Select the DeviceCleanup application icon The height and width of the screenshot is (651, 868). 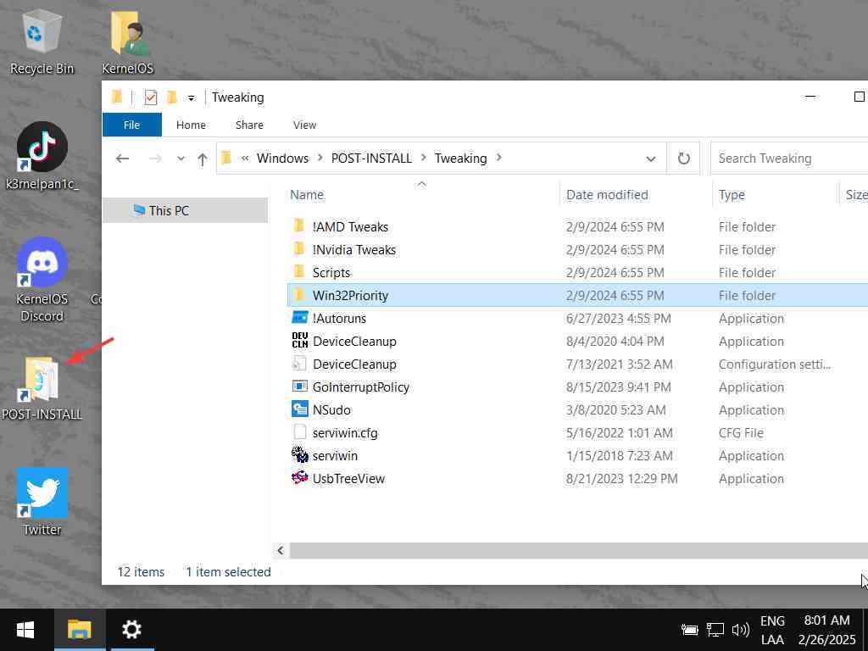[299, 341]
